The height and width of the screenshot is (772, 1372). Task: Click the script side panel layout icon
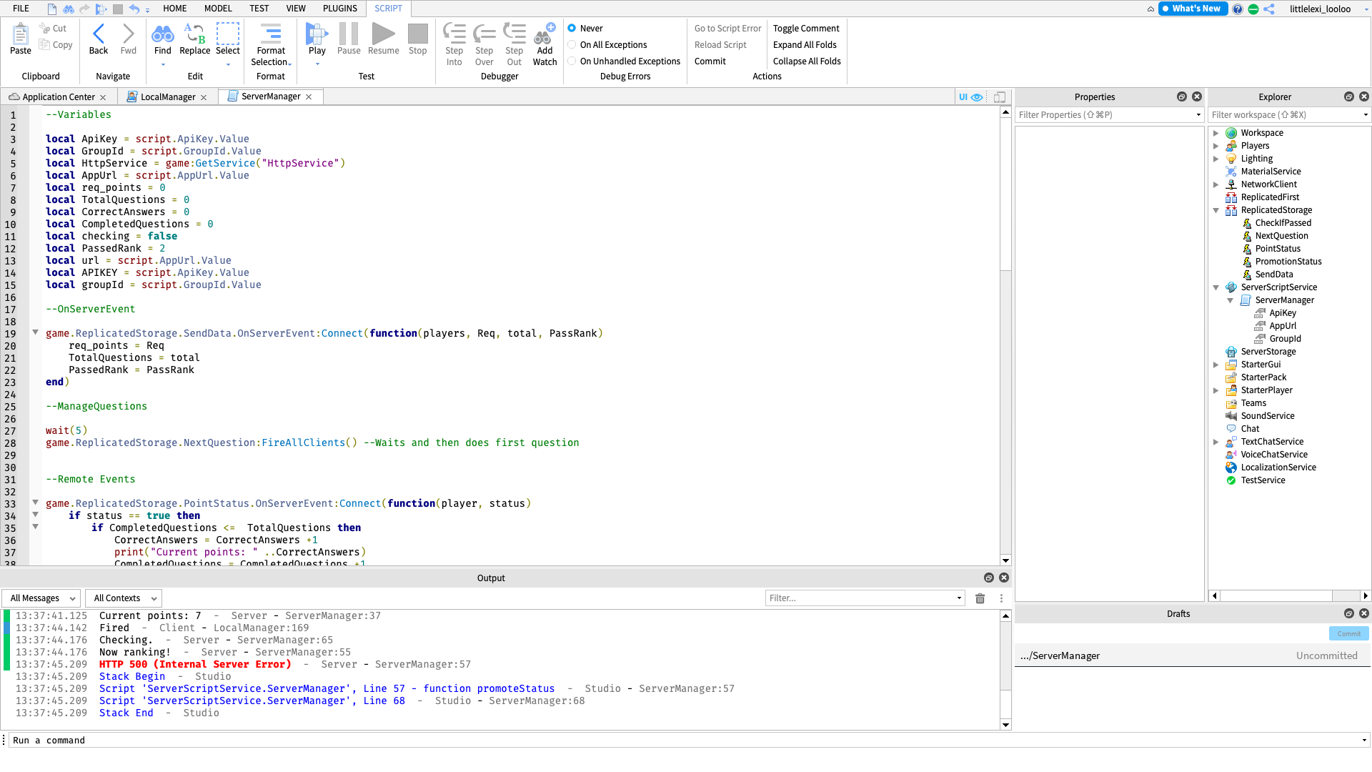click(1000, 97)
